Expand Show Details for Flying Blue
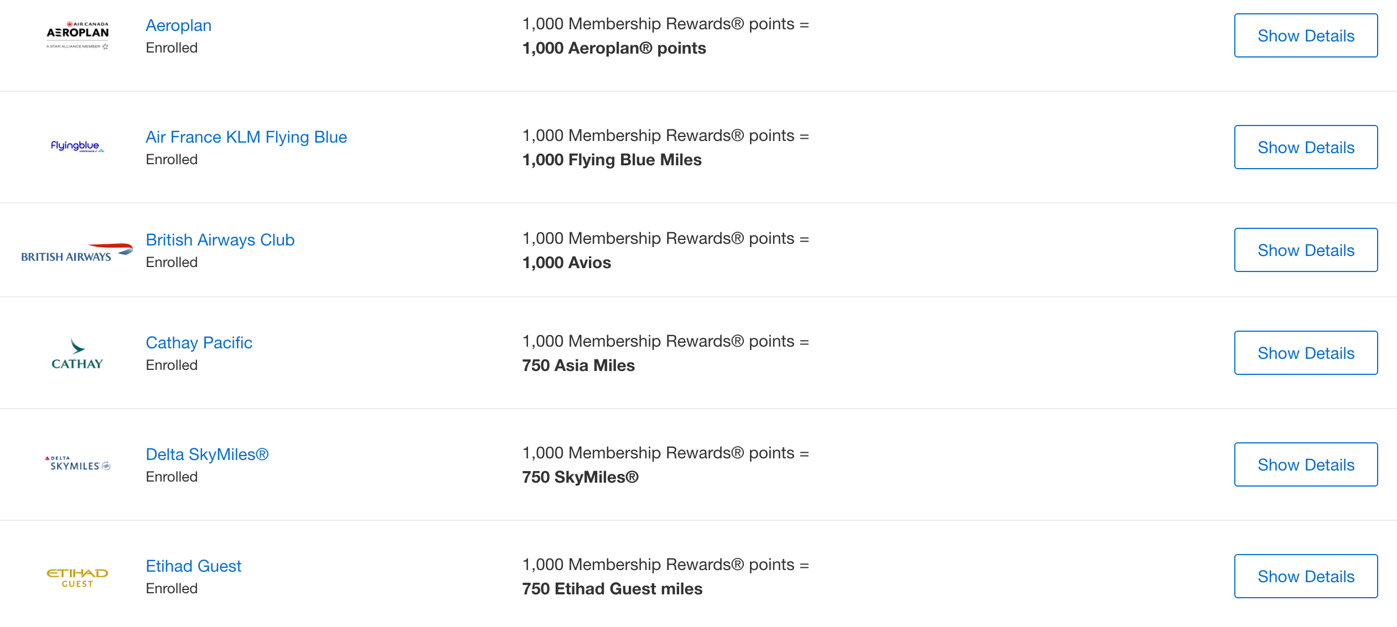 point(1305,148)
